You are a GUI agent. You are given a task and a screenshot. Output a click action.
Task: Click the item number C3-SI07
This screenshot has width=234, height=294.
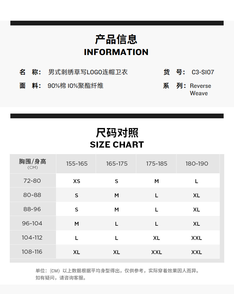(x=203, y=72)
